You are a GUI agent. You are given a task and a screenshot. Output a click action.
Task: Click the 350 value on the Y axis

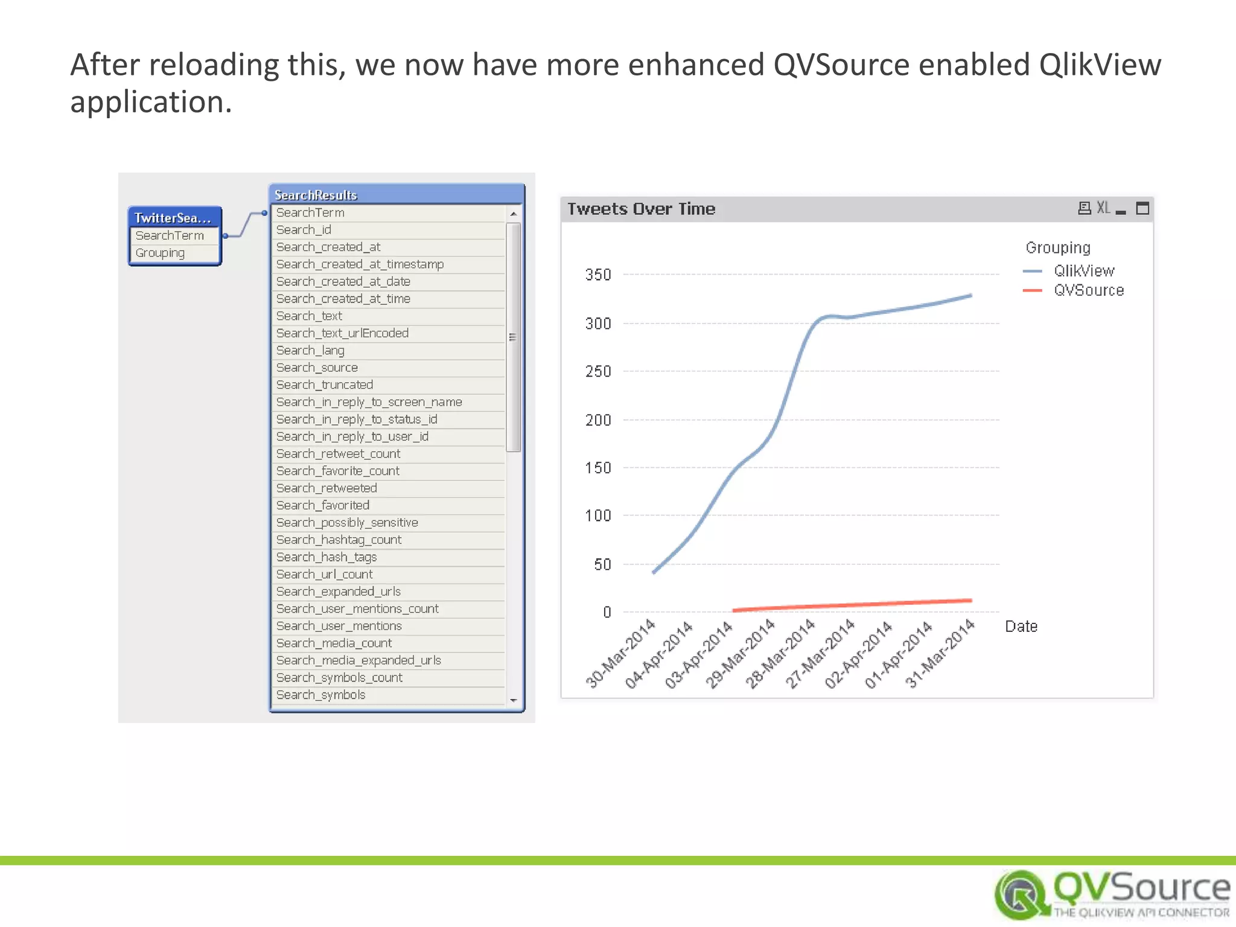[x=598, y=275]
